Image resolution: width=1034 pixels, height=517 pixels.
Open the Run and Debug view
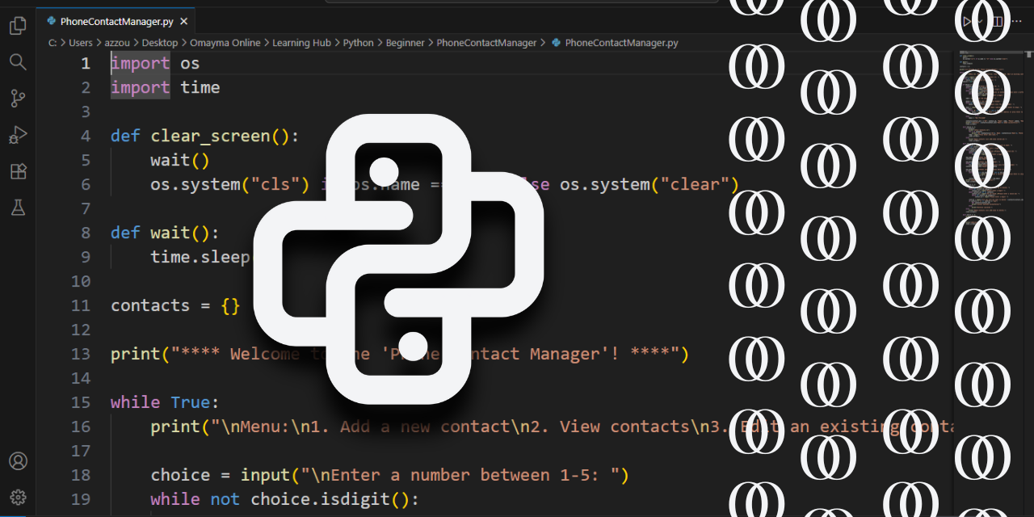pos(18,135)
